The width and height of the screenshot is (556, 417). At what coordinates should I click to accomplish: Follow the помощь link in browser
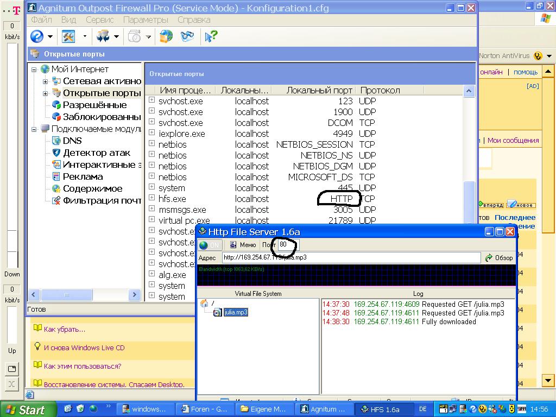pyautogui.click(x=526, y=72)
